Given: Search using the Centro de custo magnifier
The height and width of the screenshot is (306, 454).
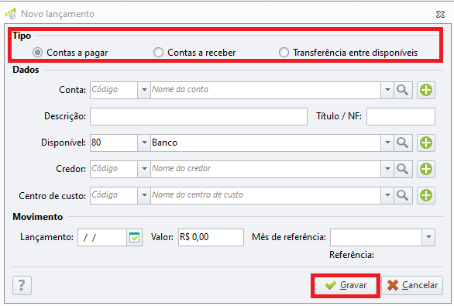Looking at the screenshot, I should coord(403,195).
